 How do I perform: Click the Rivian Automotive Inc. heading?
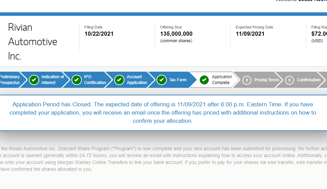pos(33,42)
